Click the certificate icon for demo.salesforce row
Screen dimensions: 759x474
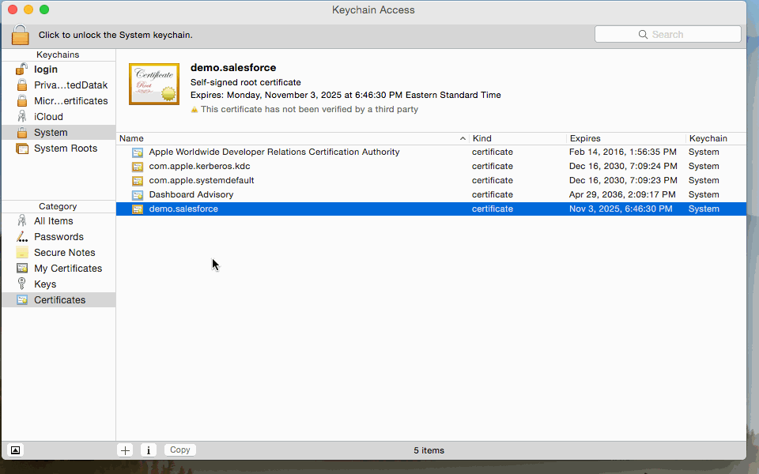coord(138,209)
